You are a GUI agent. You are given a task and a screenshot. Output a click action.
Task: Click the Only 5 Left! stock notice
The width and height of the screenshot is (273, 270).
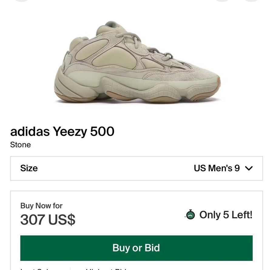[226, 215]
